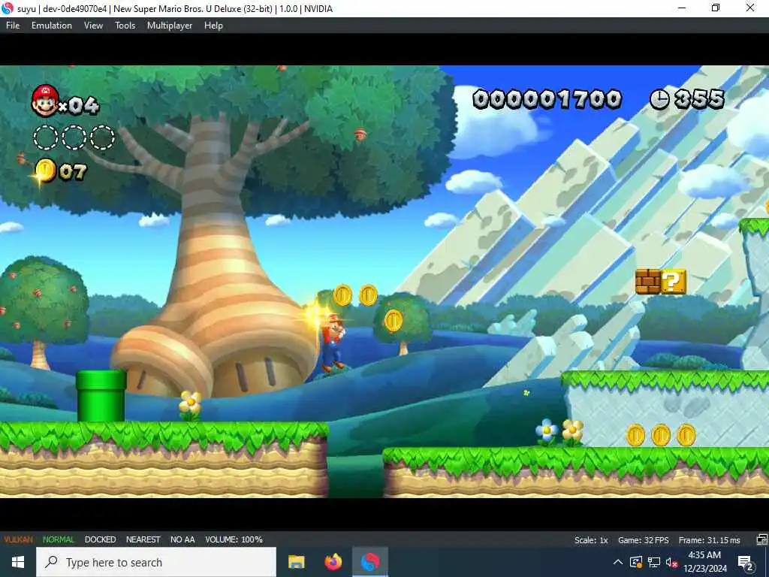
Task: Click the Windows Update tray icon
Action: [x=636, y=562]
